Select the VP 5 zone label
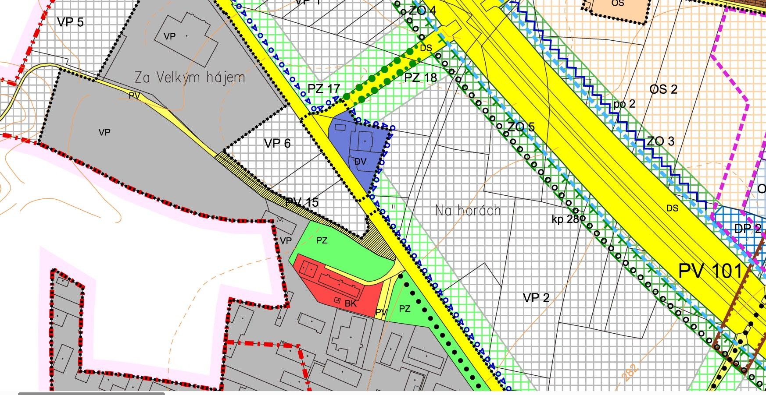 pos(70,22)
